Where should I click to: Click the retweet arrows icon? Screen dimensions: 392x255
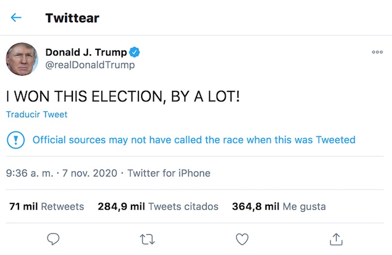(147, 239)
